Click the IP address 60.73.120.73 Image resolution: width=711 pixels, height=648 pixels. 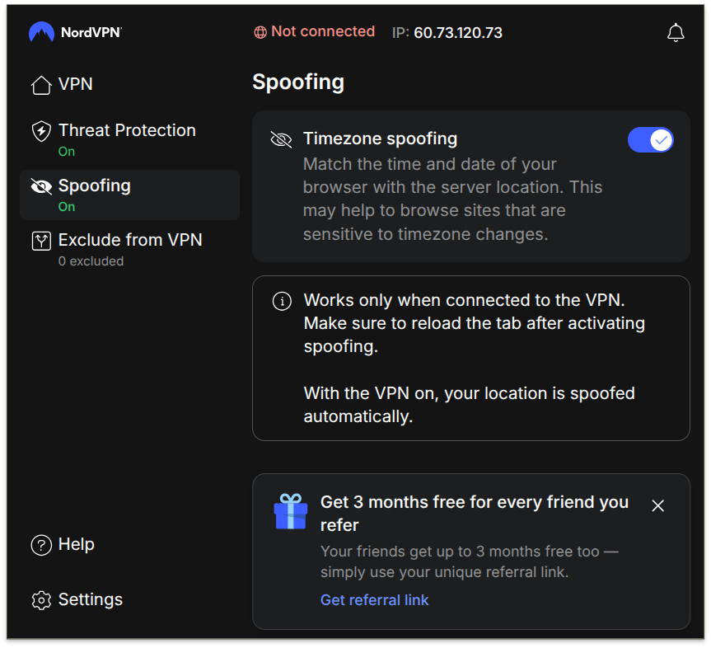click(x=458, y=33)
